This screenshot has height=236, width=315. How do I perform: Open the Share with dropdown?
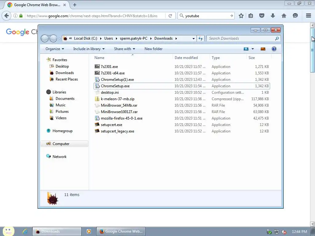tap(124, 49)
